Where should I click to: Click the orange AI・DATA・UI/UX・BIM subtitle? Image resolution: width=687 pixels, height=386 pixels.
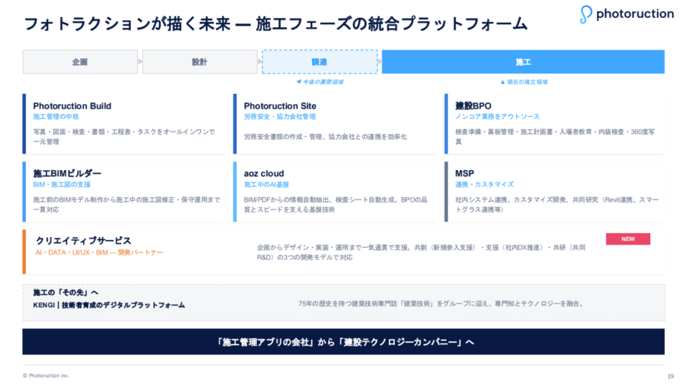point(99,253)
